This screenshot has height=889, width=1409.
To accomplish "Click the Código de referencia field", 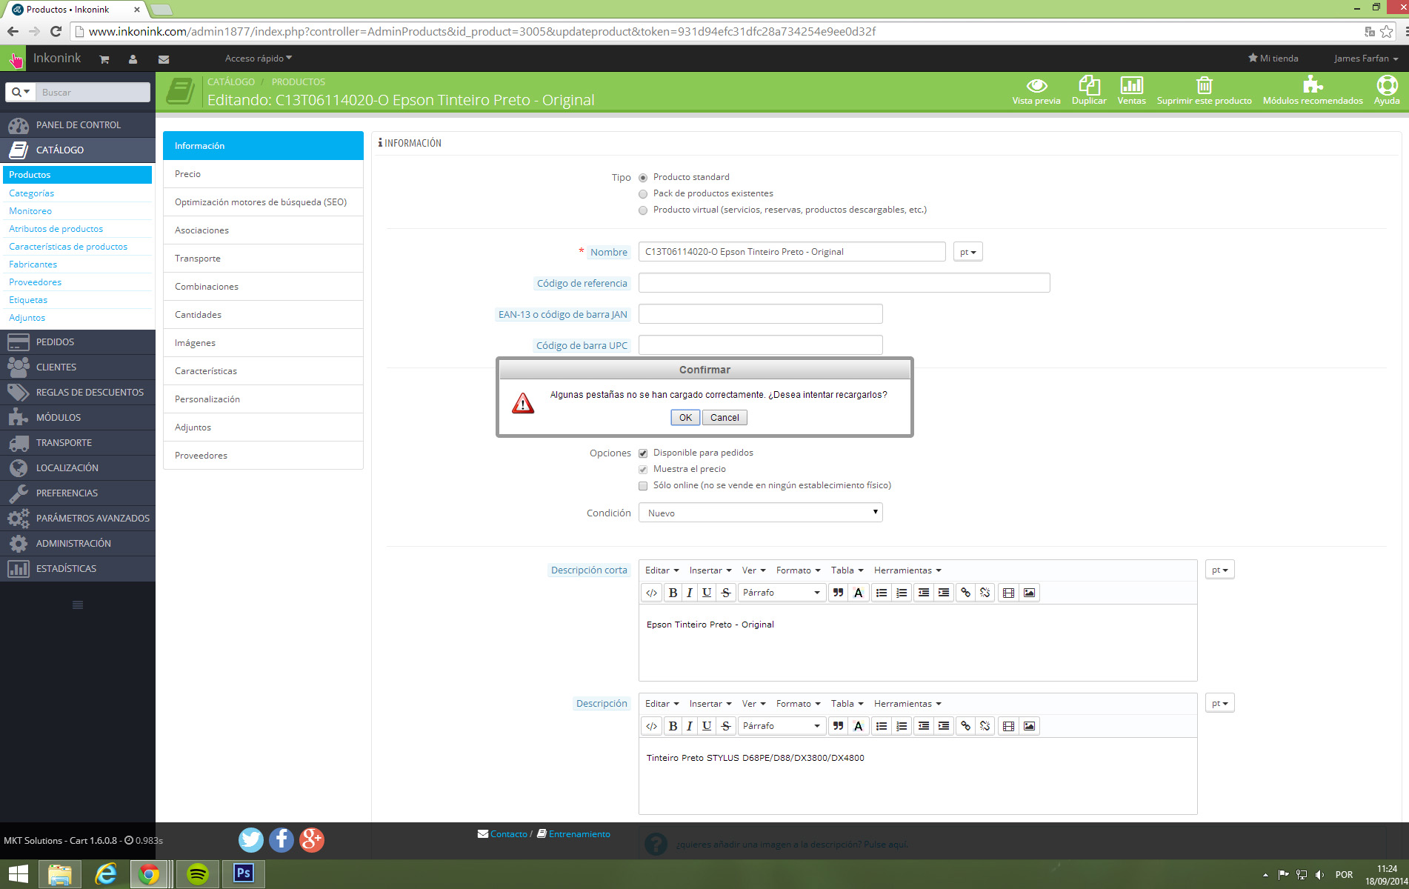I will [844, 283].
